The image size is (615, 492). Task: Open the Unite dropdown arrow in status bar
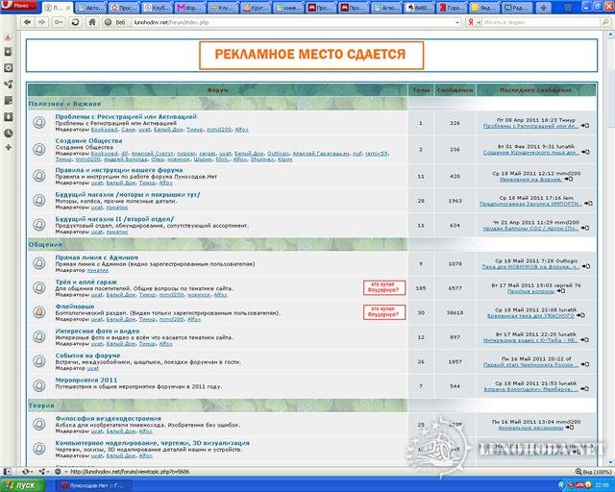click(x=49, y=472)
